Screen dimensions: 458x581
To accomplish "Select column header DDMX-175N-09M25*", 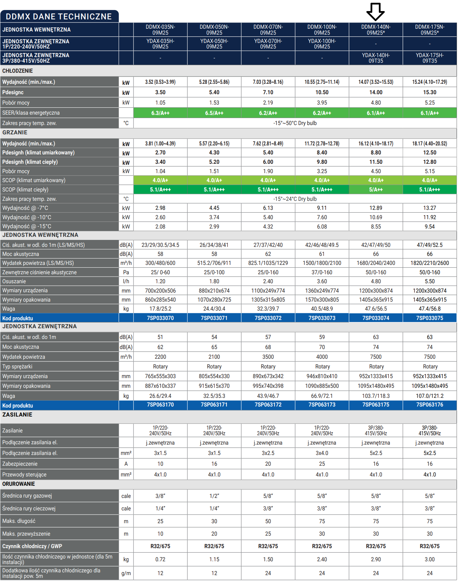I will tap(430, 30).
